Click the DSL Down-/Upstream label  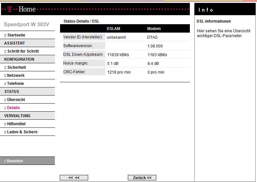point(83,55)
